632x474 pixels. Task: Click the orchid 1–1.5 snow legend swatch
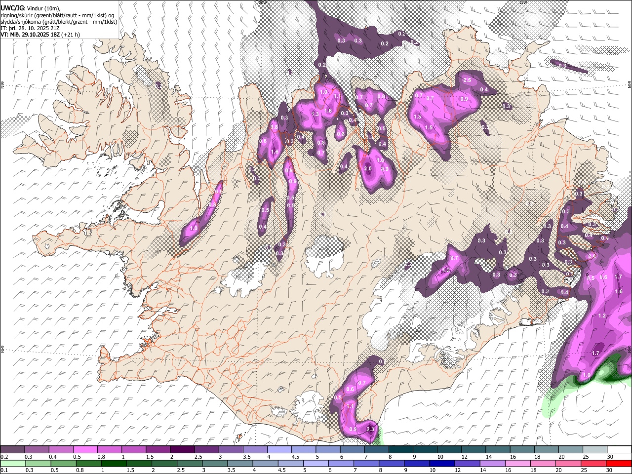coord(134,449)
